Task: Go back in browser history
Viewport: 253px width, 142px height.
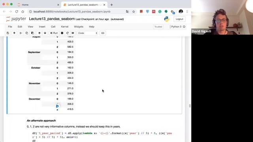Action: (x=4, y=11)
